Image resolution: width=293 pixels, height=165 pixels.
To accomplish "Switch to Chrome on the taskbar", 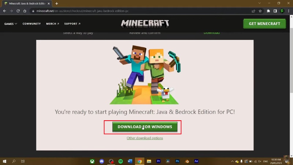I will click(x=140, y=161).
